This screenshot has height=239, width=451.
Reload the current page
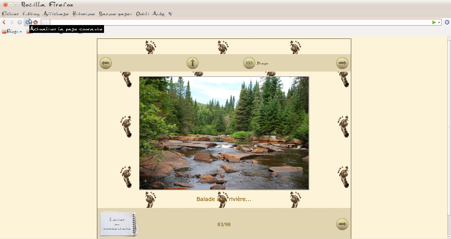(27, 22)
